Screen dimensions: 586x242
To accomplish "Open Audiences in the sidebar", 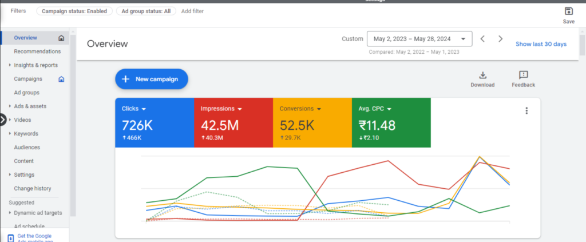I will point(27,148).
